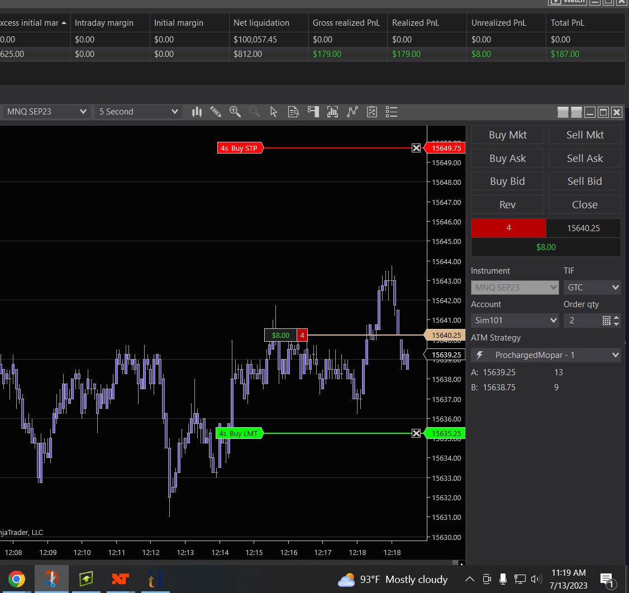Image resolution: width=629 pixels, height=593 pixels.
Task: Open the bar type chart style icon
Action: (x=197, y=112)
